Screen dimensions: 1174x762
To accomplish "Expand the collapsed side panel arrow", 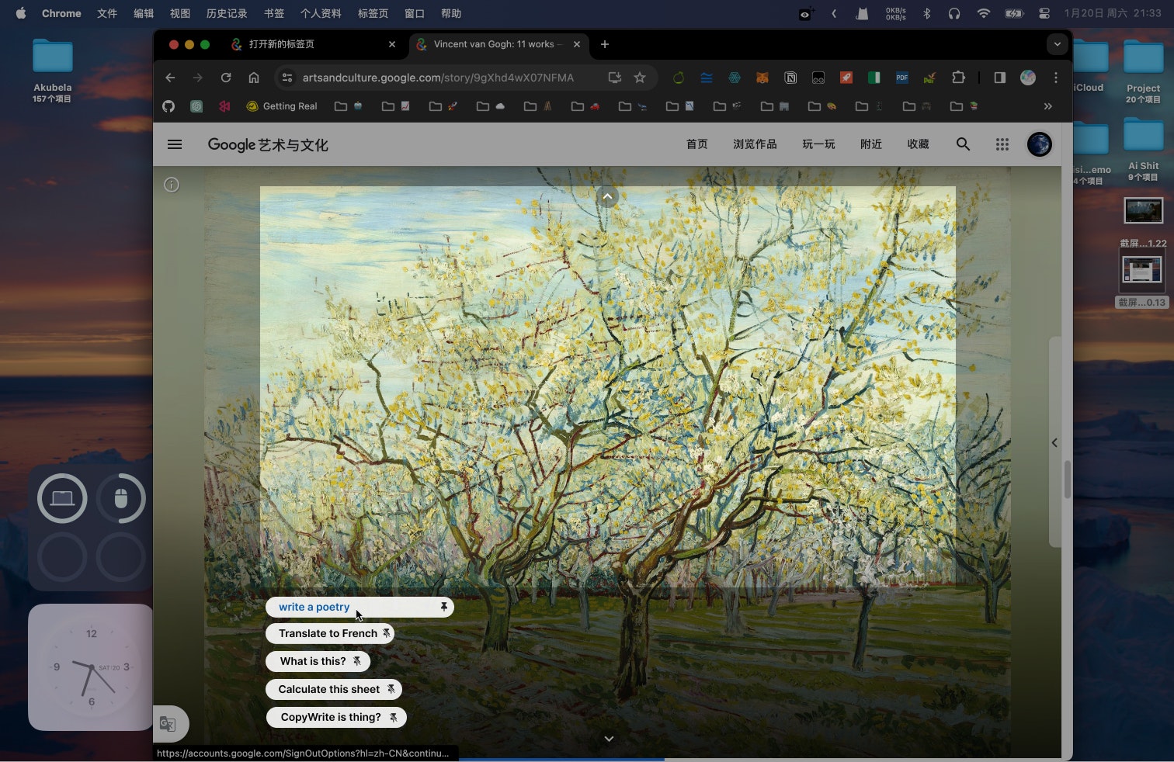I will [x=1054, y=442].
